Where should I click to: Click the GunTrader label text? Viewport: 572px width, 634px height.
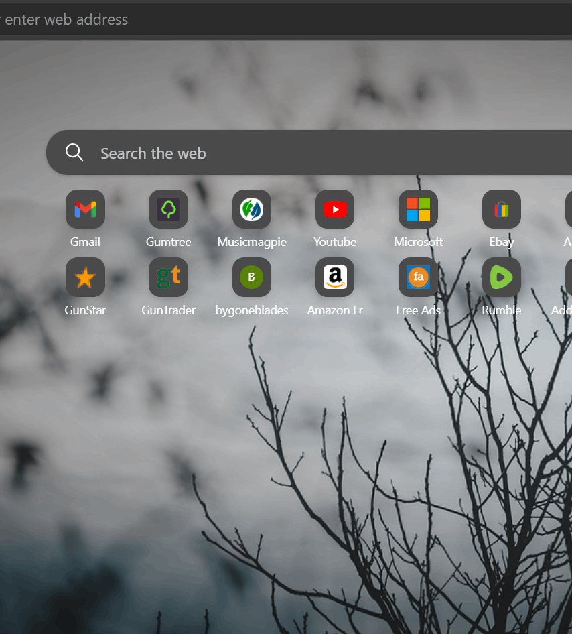[x=168, y=310]
